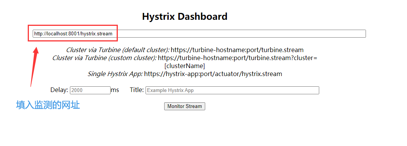
Task: Click the hystrix-app:port/actuator/hystrix.stream URL text
Action: 213,74
